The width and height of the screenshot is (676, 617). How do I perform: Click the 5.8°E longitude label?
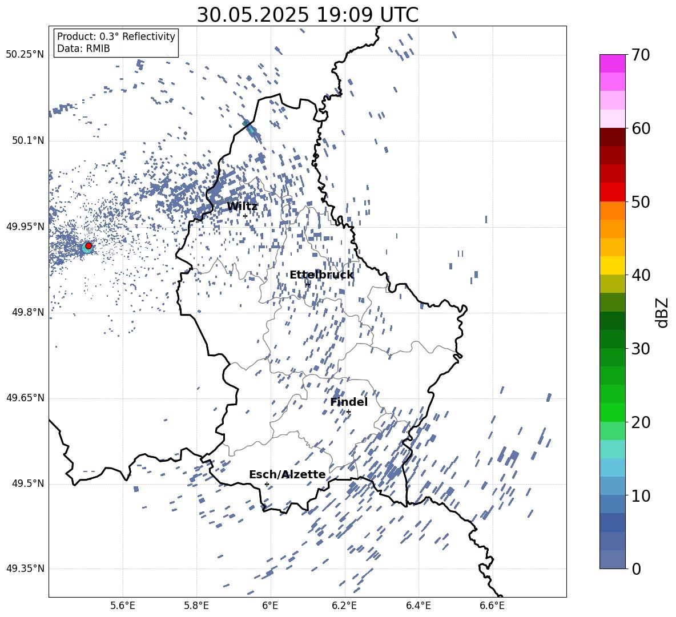[196, 606]
